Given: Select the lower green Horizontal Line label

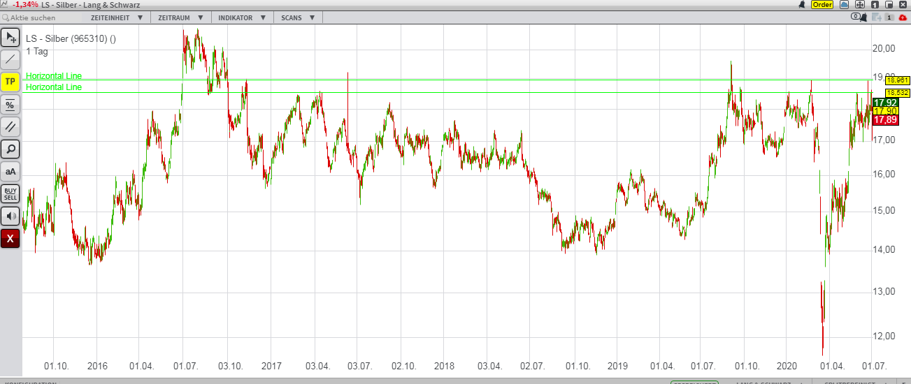Looking at the screenshot, I should pyautogui.click(x=54, y=87).
